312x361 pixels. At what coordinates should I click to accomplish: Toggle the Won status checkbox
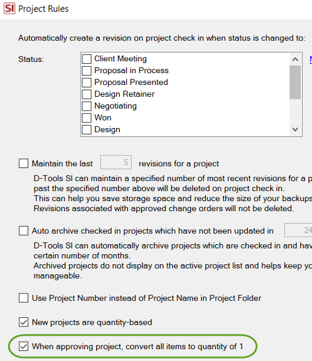pyautogui.click(x=87, y=117)
